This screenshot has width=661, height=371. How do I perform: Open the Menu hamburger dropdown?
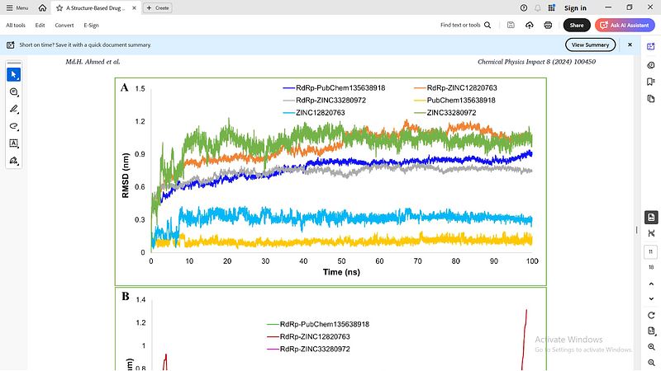coord(17,7)
